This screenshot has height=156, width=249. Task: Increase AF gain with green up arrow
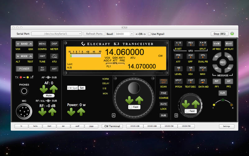54,89
